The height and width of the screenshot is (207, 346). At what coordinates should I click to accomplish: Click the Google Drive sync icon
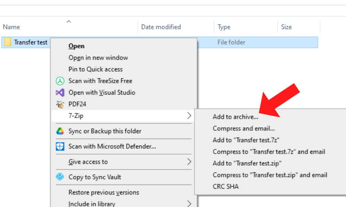pos(60,131)
